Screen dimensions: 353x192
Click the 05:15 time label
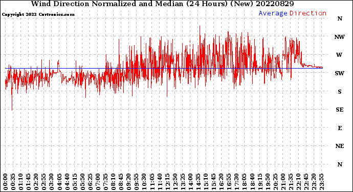coord(75,182)
